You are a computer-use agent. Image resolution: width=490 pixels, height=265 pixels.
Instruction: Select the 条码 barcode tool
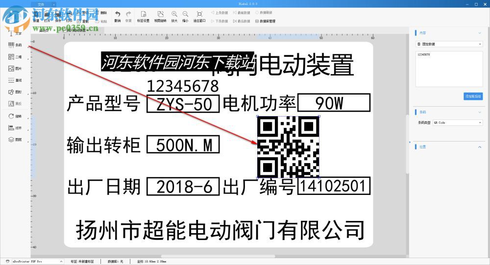click(x=15, y=45)
